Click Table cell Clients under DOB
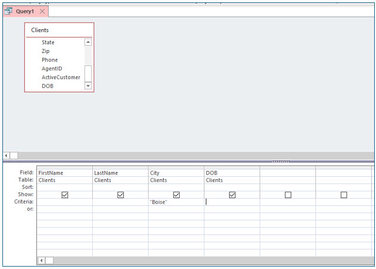Image resolution: width=376 pixels, height=269 pixels. tap(232, 180)
